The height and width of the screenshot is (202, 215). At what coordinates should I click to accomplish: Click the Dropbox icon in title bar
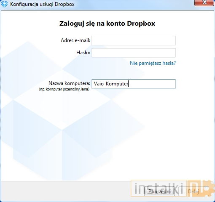coord(5,4)
